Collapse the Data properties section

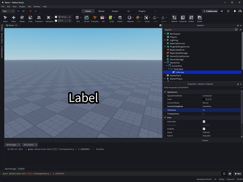pyautogui.click(x=165, y=118)
